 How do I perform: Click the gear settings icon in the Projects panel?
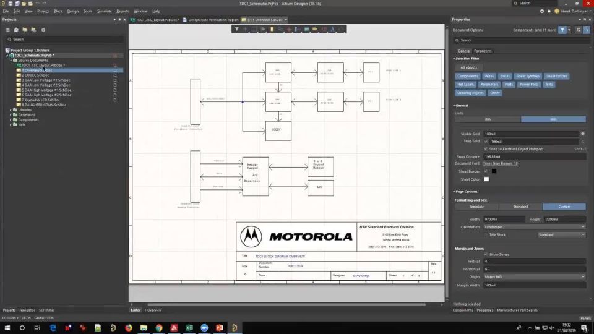click(x=43, y=30)
